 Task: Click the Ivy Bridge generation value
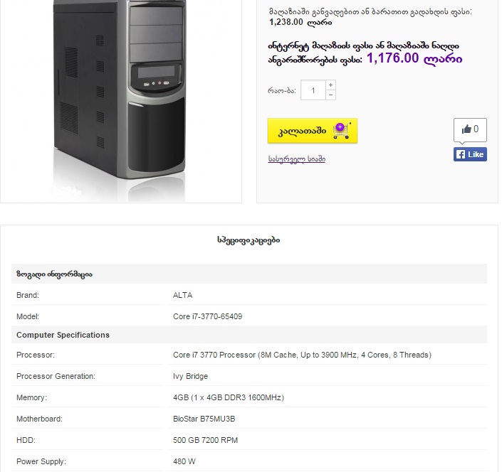click(190, 376)
